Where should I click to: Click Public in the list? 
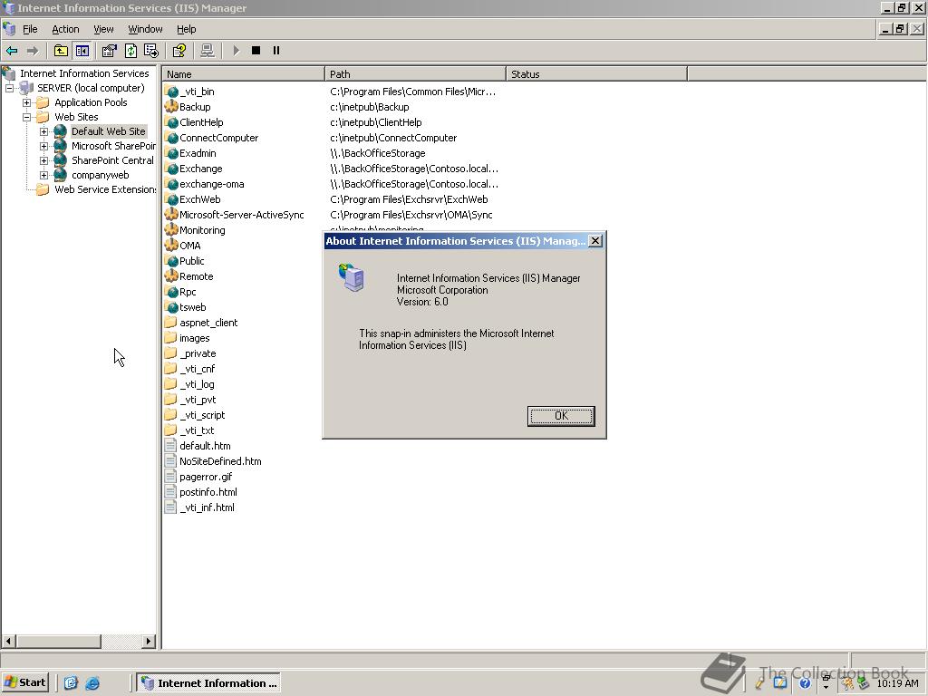click(x=192, y=261)
